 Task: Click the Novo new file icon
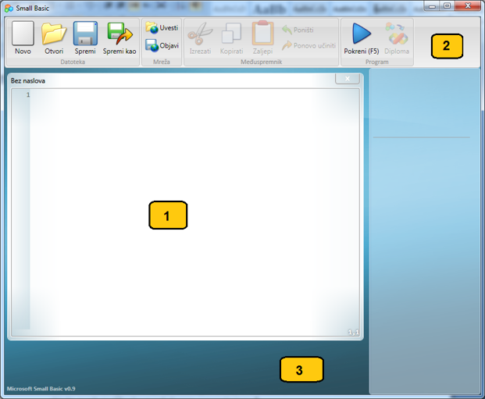[23, 34]
